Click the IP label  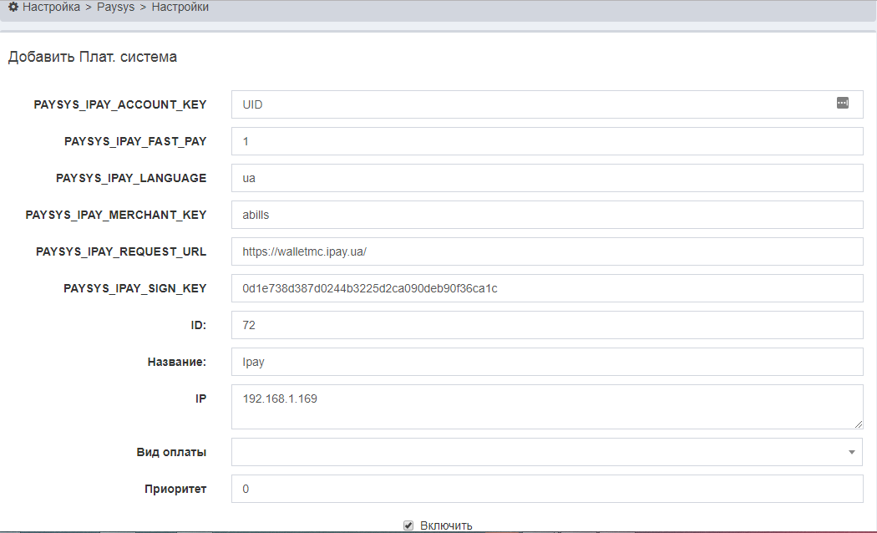(x=200, y=398)
